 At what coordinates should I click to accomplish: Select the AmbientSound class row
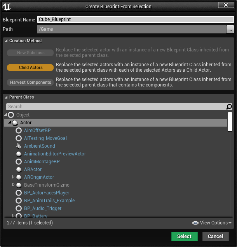pyautogui.click(x=115, y=146)
